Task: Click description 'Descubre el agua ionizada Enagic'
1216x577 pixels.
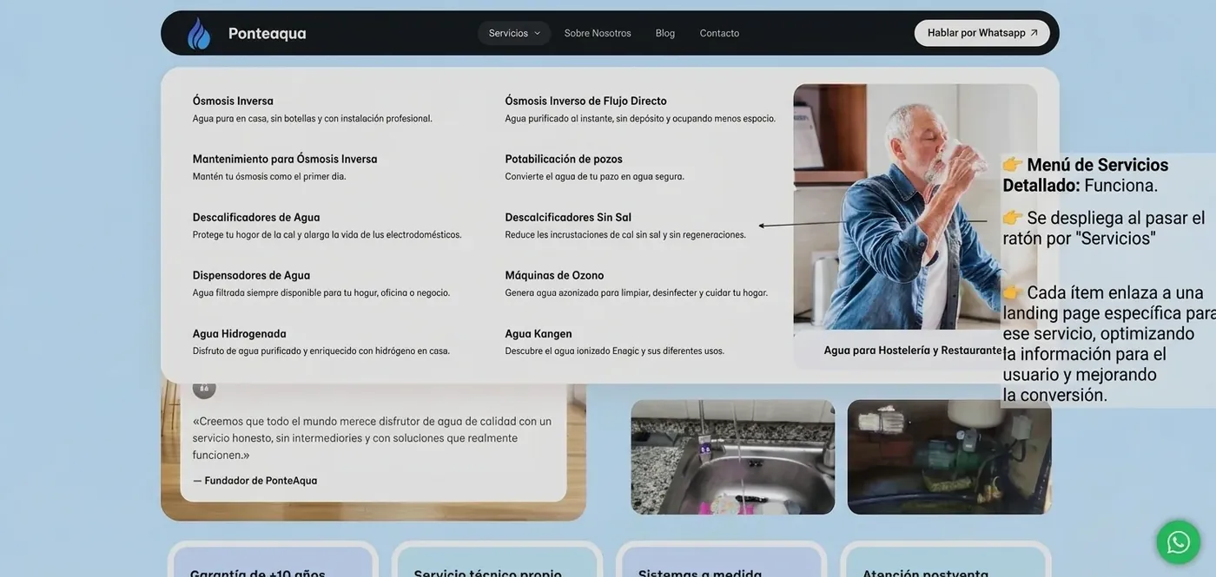Action: click(614, 351)
